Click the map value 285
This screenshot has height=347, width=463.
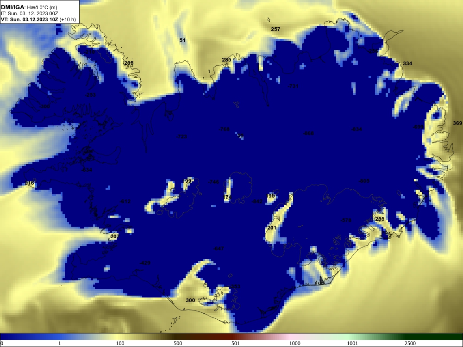tap(226, 60)
